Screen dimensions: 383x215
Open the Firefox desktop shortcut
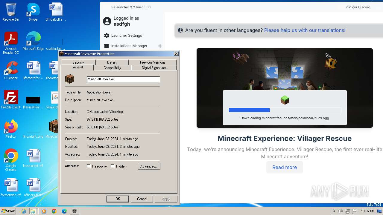click(11, 129)
